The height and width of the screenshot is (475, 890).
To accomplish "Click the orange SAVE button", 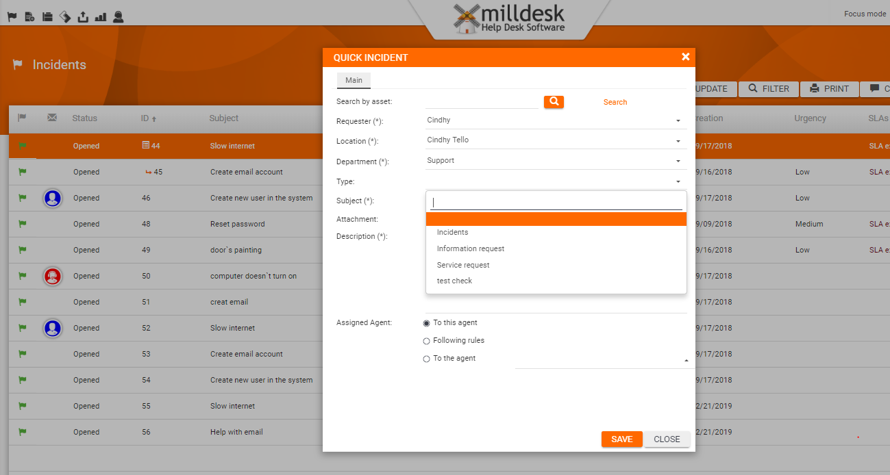I will 621,439.
